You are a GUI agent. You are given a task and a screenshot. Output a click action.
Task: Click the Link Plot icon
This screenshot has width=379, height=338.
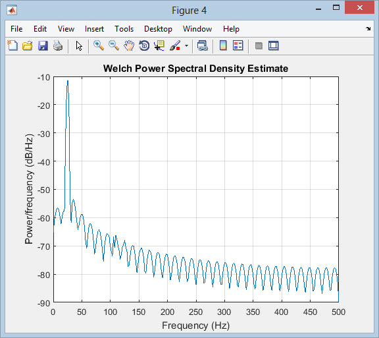coord(202,45)
